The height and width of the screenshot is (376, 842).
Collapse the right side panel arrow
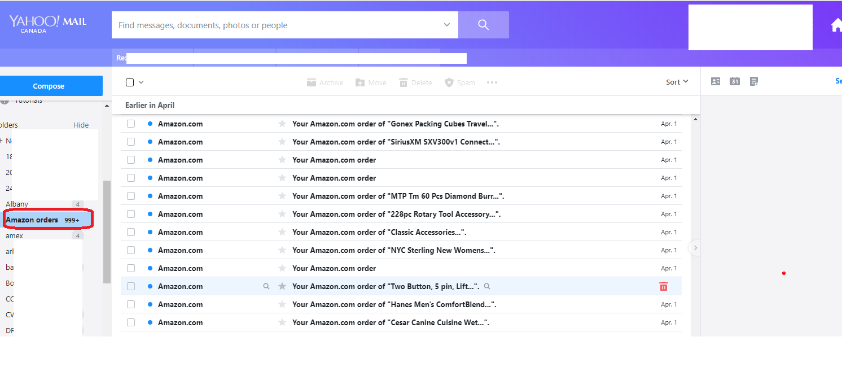pyautogui.click(x=695, y=247)
